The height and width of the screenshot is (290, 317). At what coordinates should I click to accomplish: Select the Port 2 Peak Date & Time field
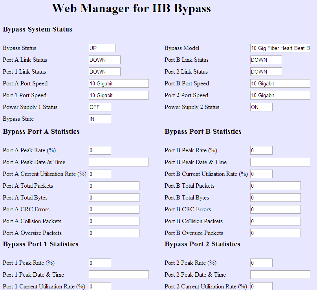tap(280, 275)
